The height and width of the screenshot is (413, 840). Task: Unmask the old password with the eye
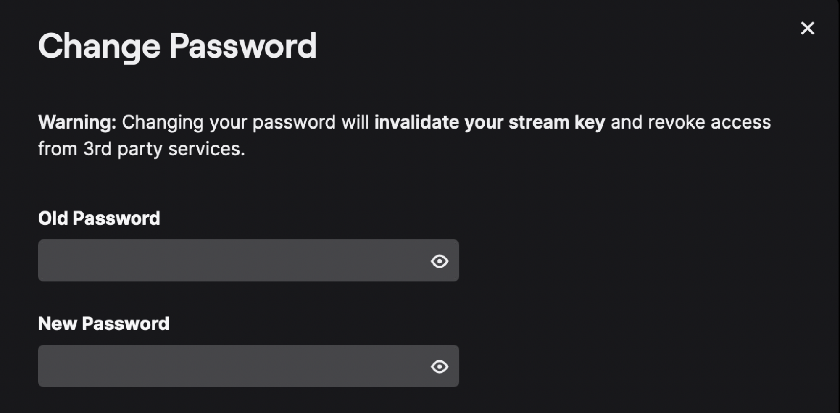pos(439,261)
